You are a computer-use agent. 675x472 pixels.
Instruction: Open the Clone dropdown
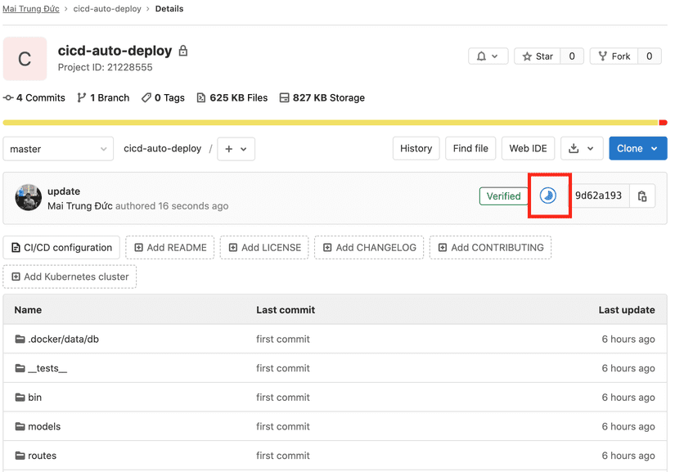click(x=637, y=148)
